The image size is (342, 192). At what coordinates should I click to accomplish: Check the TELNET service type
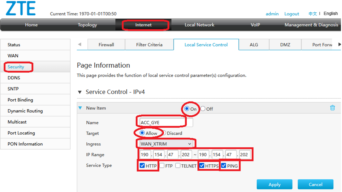click(178, 166)
